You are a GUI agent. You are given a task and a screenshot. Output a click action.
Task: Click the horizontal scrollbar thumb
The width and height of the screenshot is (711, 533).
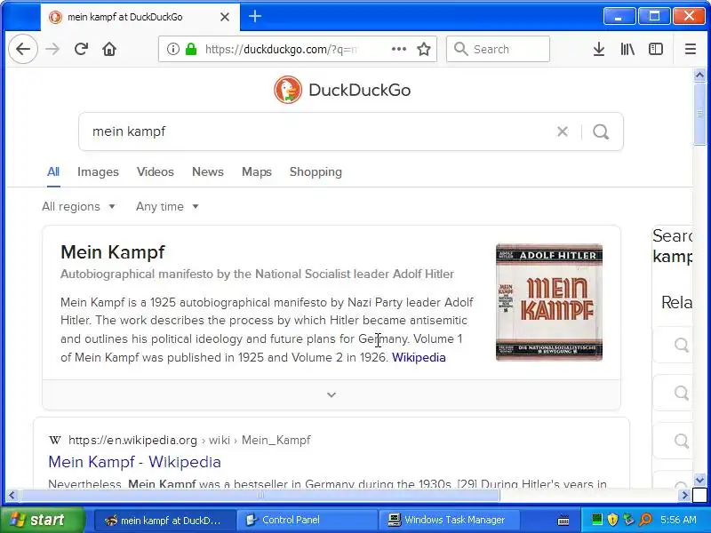tap(260, 496)
